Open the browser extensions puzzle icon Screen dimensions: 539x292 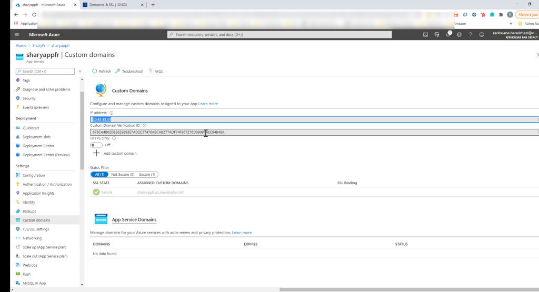(501, 14)
